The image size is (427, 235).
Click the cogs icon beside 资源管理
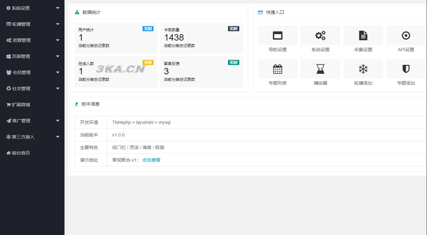(9, 40)
